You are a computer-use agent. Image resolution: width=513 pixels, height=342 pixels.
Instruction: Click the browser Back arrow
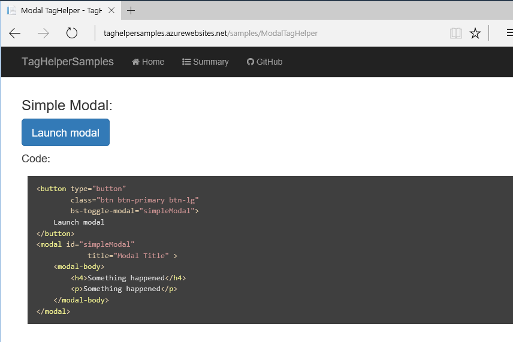click(15, 34)
